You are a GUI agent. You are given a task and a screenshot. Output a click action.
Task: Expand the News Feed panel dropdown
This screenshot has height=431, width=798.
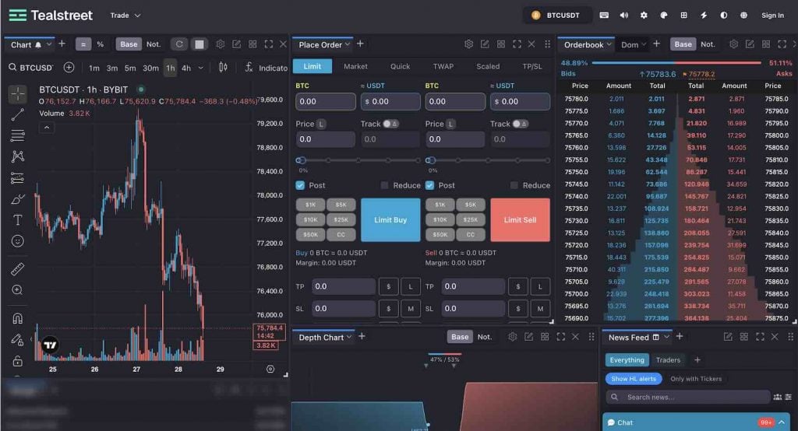tap(666, 337)
